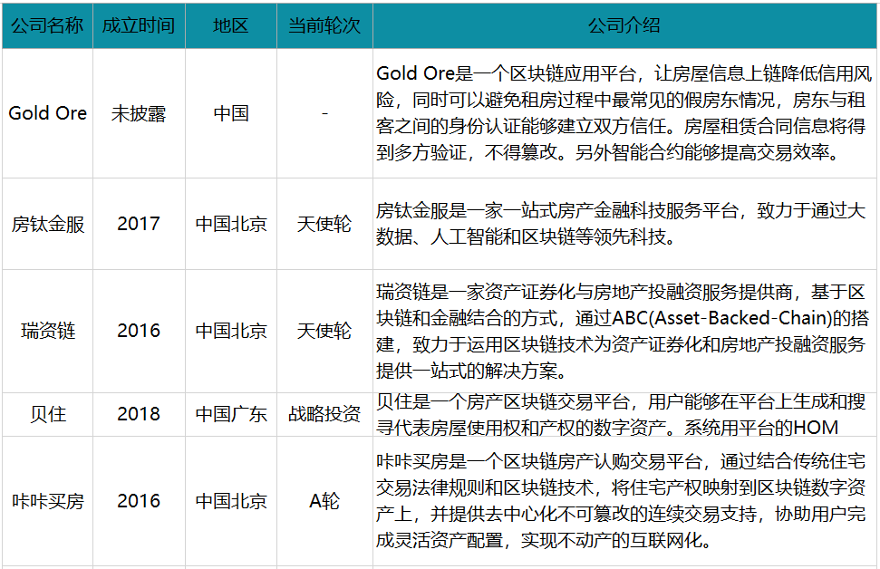Select 中国北京 region cell in 咔咔买房 row
The width and height of the screenshot is (880, 569).
click(231, 501)
